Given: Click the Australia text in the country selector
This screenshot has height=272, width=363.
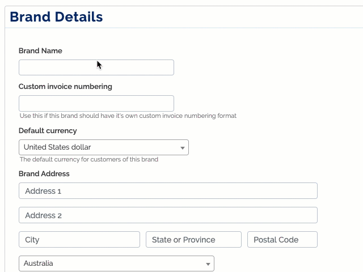Looking at the screenshot, I should coord(38,263).
